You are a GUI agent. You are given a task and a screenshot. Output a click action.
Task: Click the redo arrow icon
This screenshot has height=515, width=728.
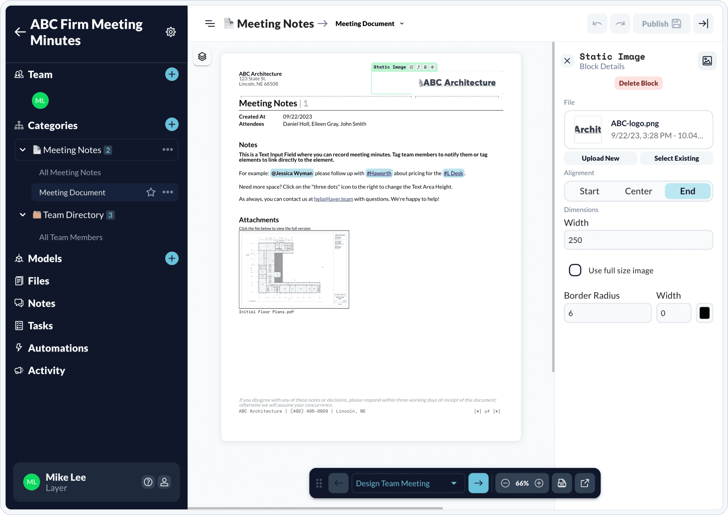[x=620, y=24]
